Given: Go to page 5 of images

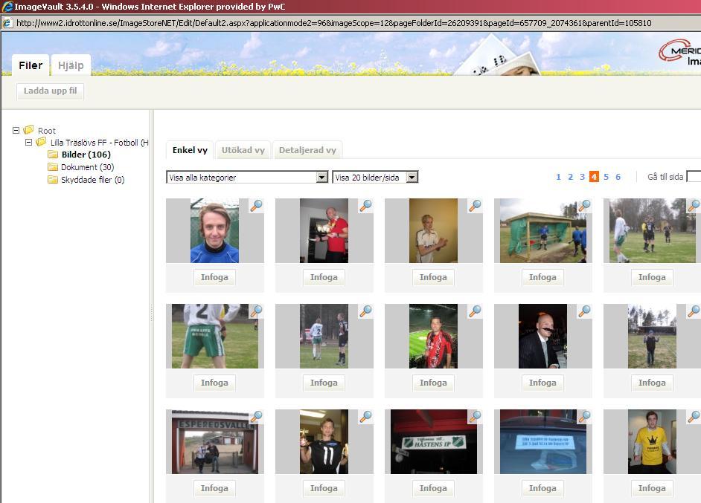Looking at the screenshot, I should pyautogui.click(x=606, y=177).
